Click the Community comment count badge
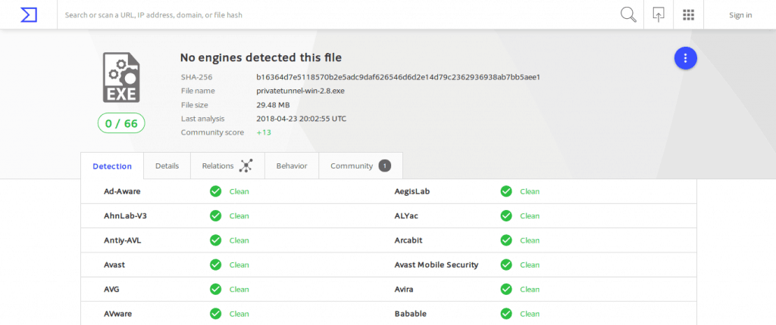The width and height of the screenshot is (776, 325). tap(385, 166)
